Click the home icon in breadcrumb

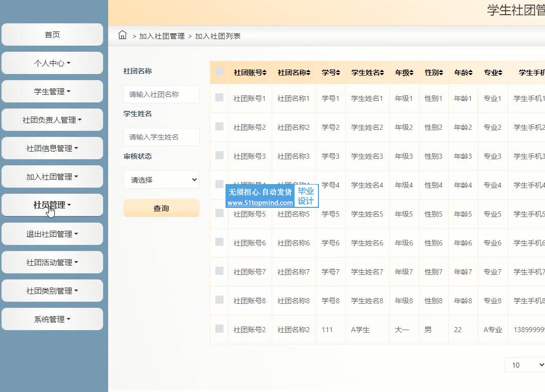pyautogui.click(x=122, y=35)
